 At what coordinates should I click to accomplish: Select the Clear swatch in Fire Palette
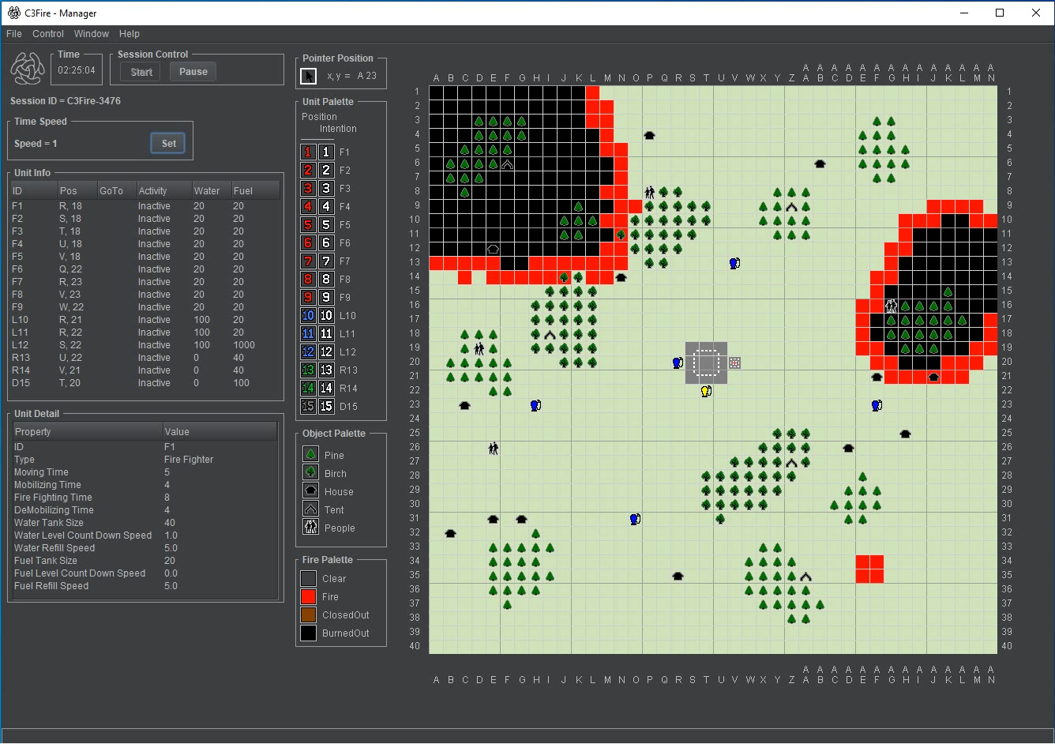pyautogui.click(x=309, y=578)
